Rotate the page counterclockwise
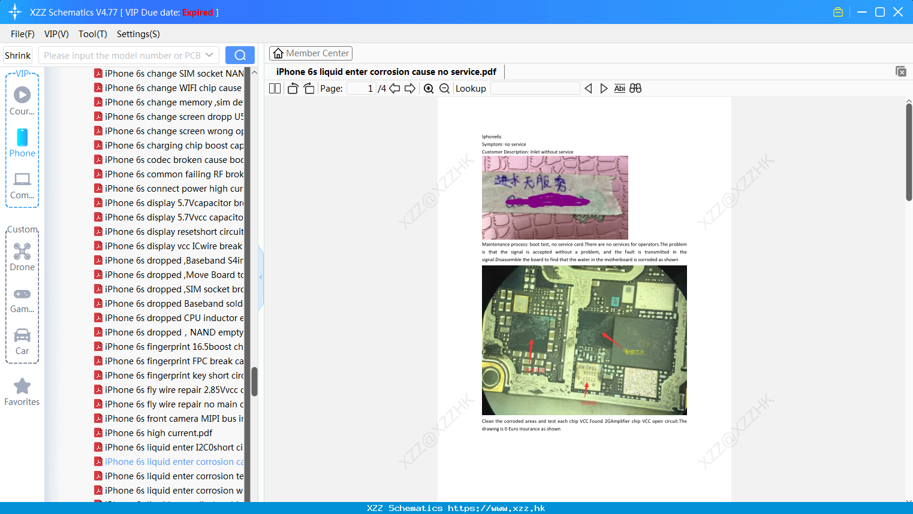Image resolution: width=913 pixels, height=514 pixels. (293, 89)
